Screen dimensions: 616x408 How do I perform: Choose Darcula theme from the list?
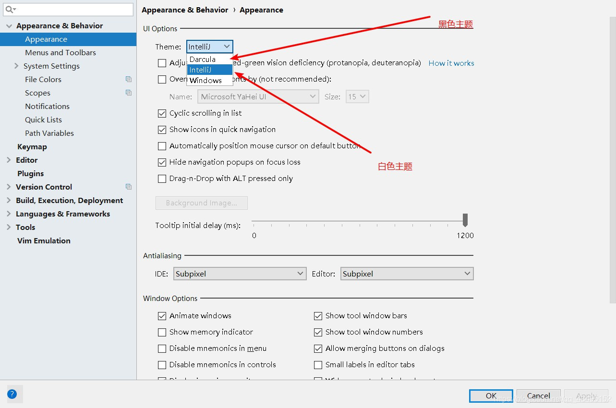point(209,59)
